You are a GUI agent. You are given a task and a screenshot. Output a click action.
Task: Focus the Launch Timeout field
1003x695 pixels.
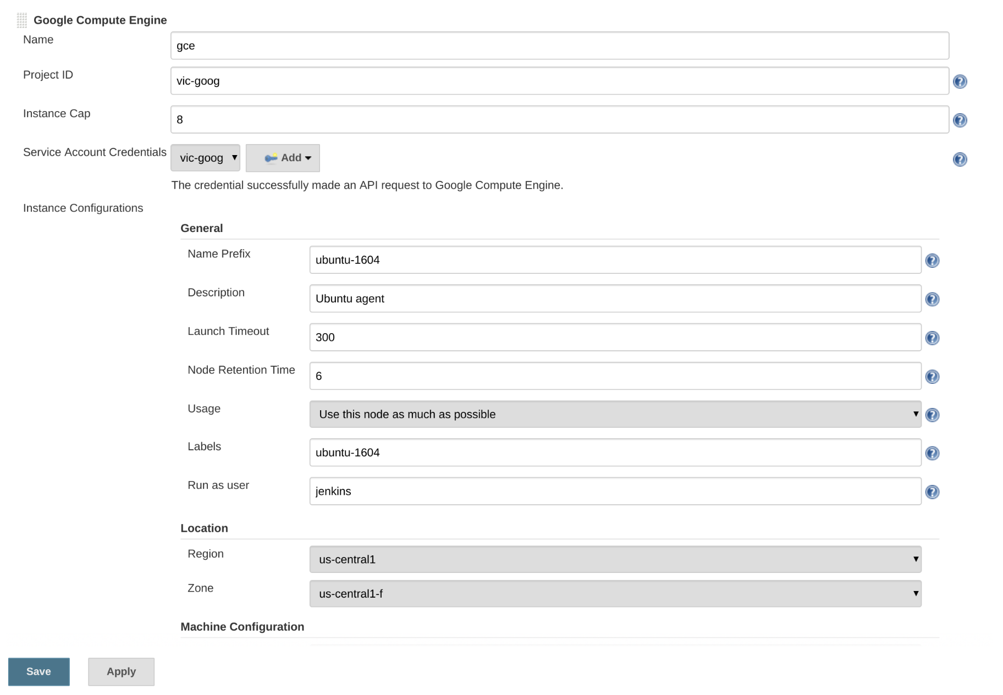click(615, 337)
